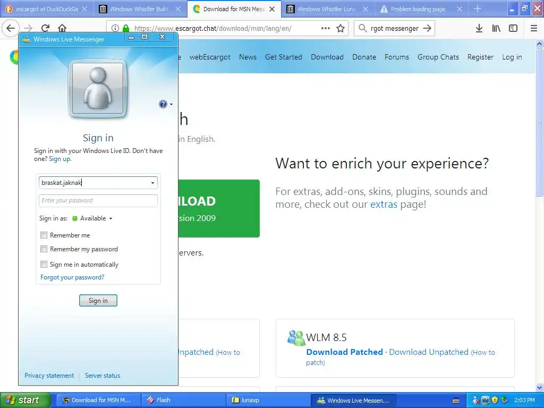
Task: Bookmark this page with the star icon
Action: 341,28
